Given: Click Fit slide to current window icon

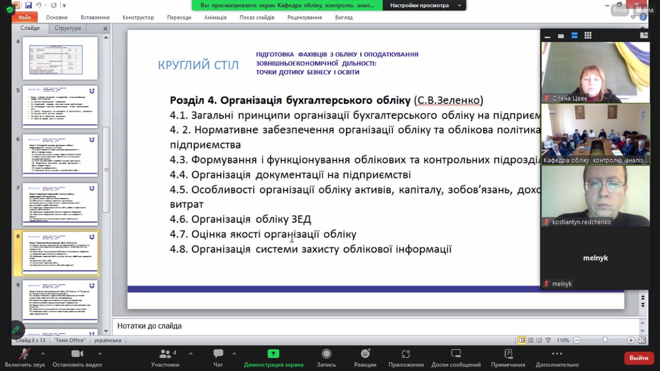Looking at the screenshot, I should pyautogui.click(x=641, y=341).
